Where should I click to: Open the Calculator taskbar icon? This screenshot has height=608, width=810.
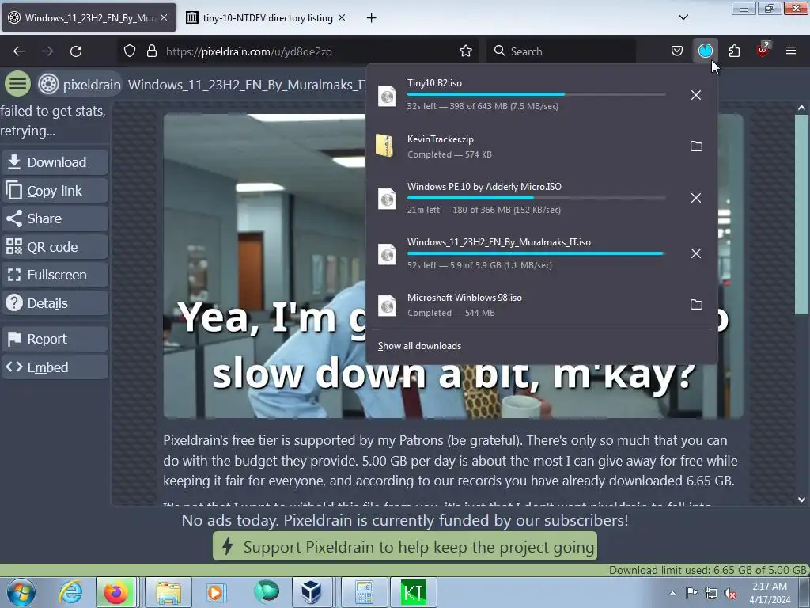364,592
